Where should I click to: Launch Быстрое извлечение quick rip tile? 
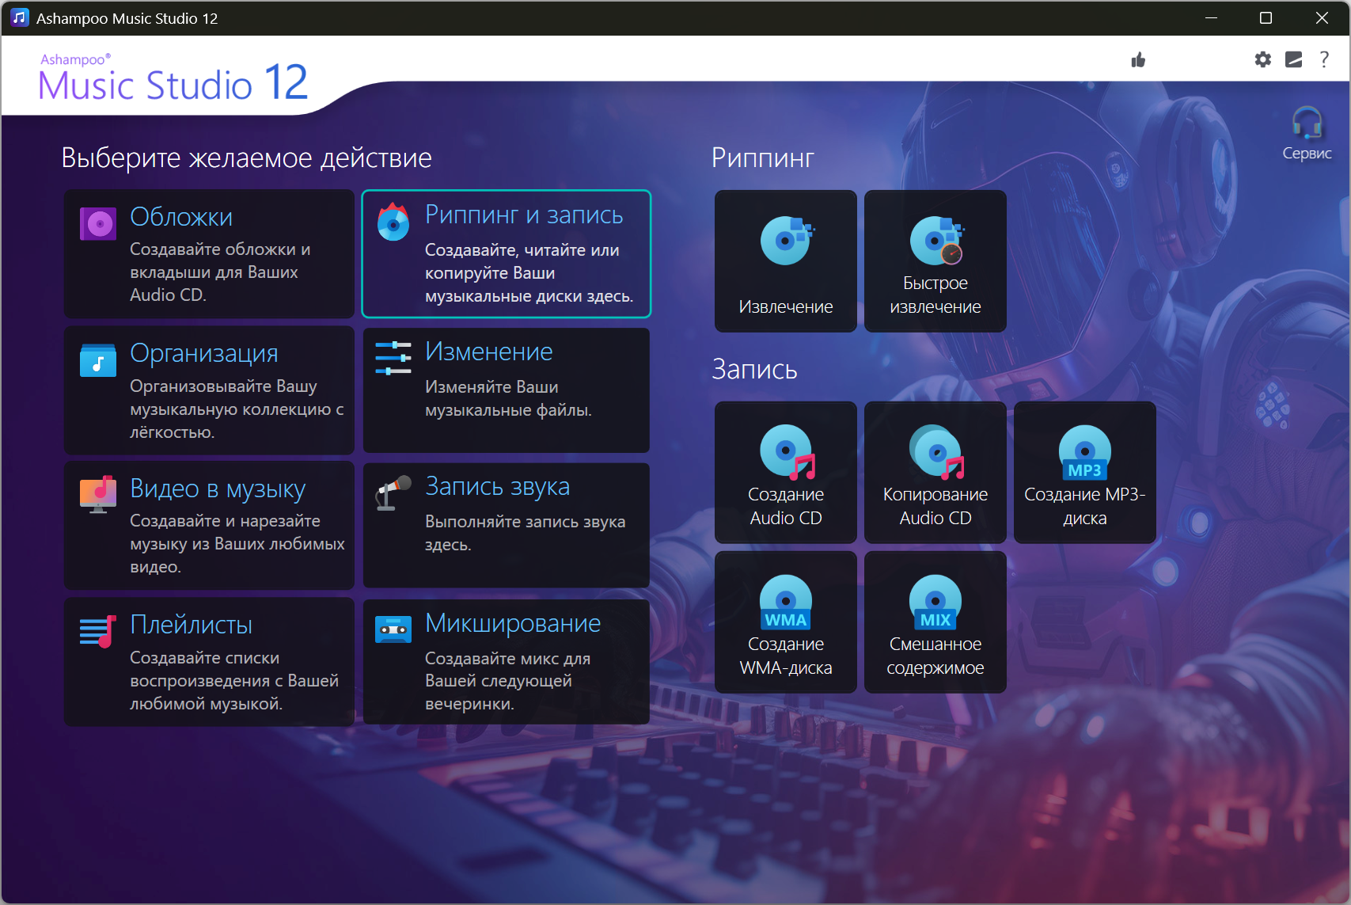[x=935, y=261]
